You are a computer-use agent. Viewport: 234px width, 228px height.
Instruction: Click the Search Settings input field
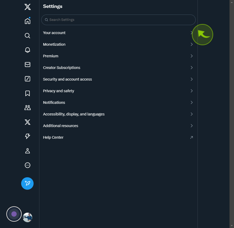tap(118, 20)
